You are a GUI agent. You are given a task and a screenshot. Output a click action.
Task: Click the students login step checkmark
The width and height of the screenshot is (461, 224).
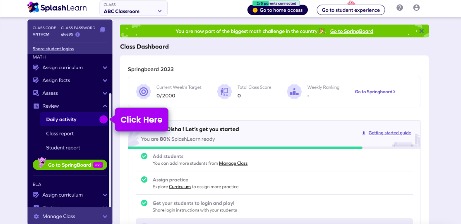(144, 203)
